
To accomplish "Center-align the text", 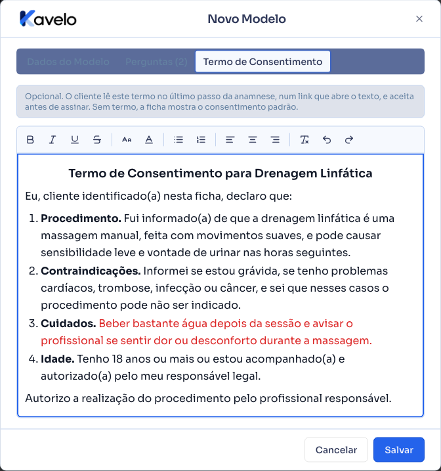I will pos(253,140).
